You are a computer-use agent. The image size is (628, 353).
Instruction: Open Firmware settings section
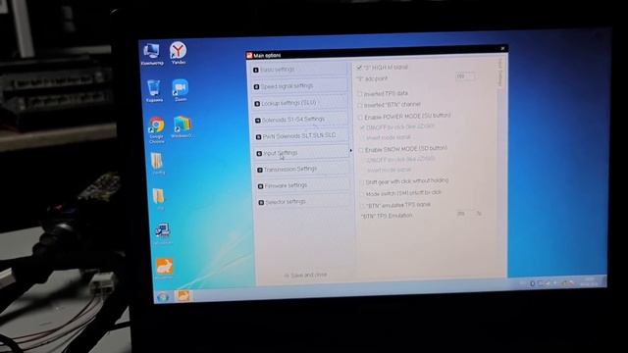[303, 185]
